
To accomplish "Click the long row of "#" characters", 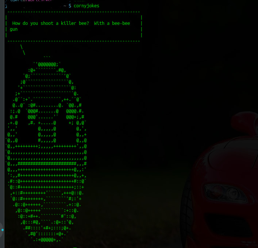I will [47, 164].
